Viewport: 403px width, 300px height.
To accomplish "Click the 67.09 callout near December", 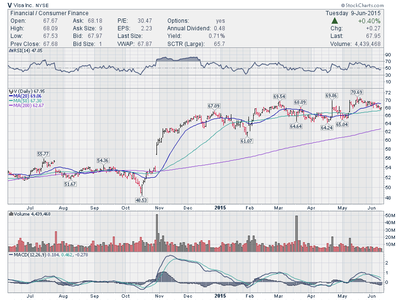I will coord(214,106).
